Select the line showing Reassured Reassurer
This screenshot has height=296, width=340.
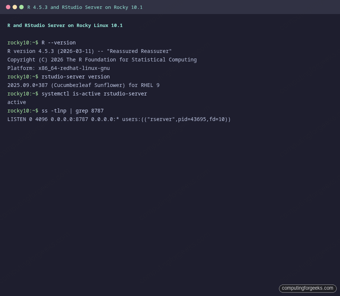[x=89, y=51]
